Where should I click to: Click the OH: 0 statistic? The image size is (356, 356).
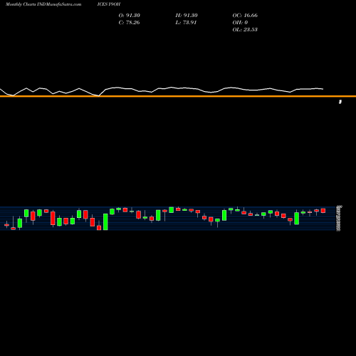click(240, 22)
